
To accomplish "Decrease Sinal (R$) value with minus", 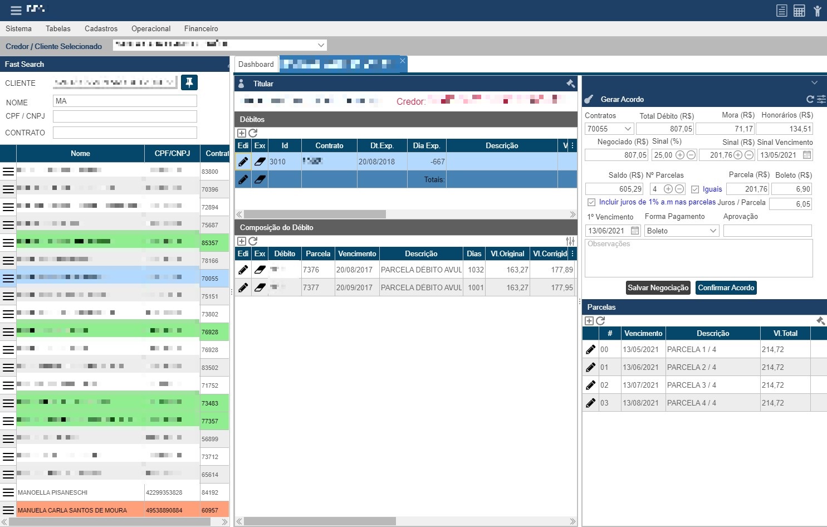I will (x=749, y=155).
